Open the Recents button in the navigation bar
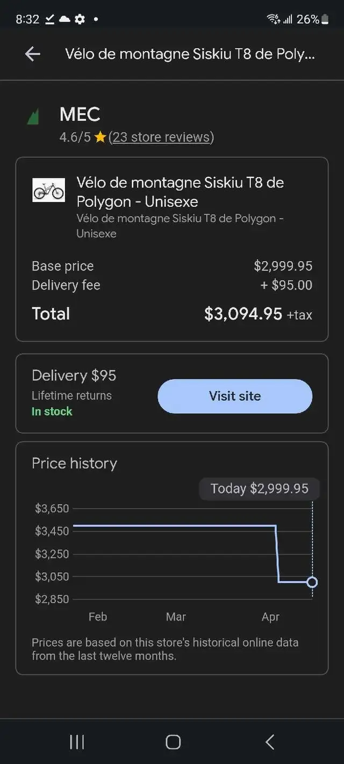This screenshot has width=344, height=764. pos(76,741)
